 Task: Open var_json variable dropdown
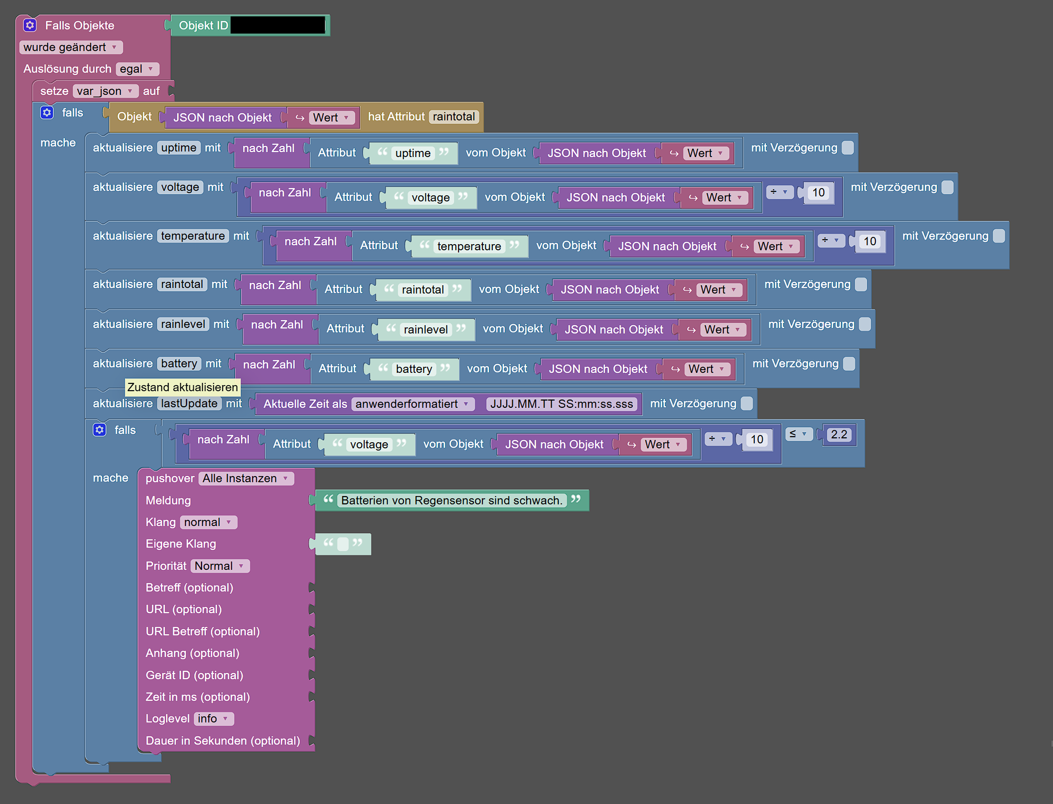click(105, 91)
